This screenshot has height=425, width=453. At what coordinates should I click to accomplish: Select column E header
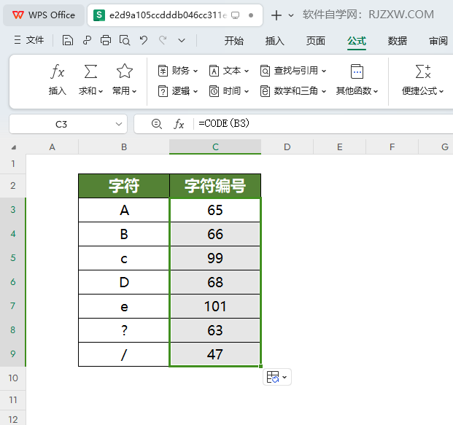click(340, 147)
